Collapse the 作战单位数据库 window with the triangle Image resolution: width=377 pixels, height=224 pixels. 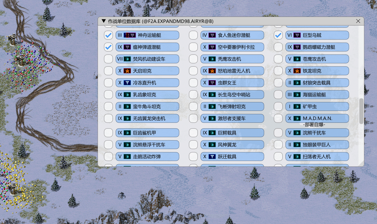[x=104, y=21]
